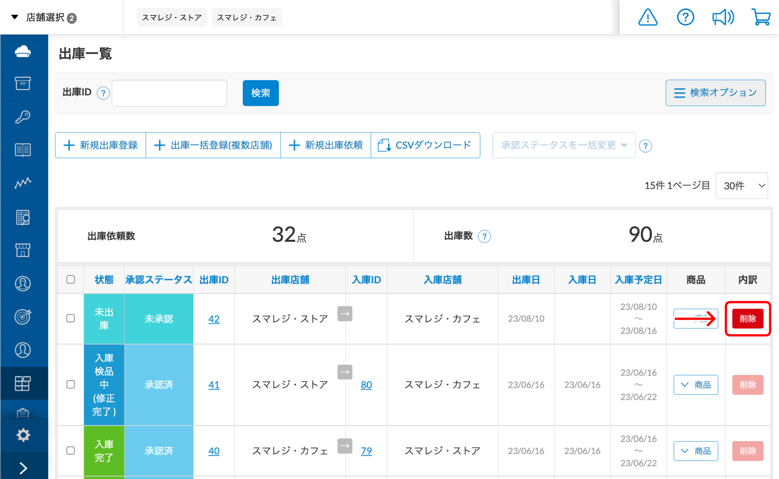Sort table by 入庫店舗 column
The width and height of the screenshot is (779, 479).
(442, 280)
